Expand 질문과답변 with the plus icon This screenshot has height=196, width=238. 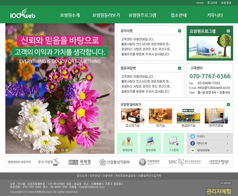(179, 68)
